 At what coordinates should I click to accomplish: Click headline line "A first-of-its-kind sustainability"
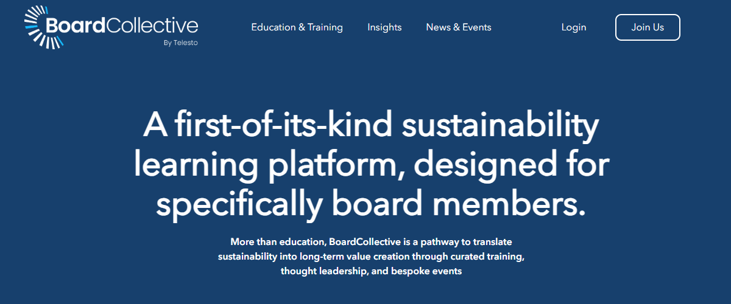371,126
